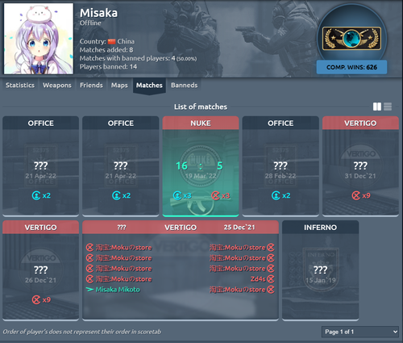
Task: Click arrow icon next to Misaka Mikoto
Action: [x=90, y=290]
